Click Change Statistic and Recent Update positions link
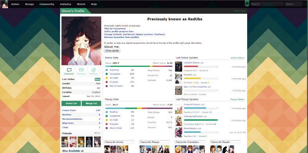This screenshot has width=308, height=153. point(135,34)
